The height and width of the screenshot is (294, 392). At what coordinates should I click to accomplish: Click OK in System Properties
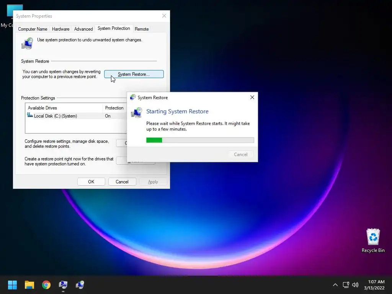pyautogui.click(x=91, y=182)
